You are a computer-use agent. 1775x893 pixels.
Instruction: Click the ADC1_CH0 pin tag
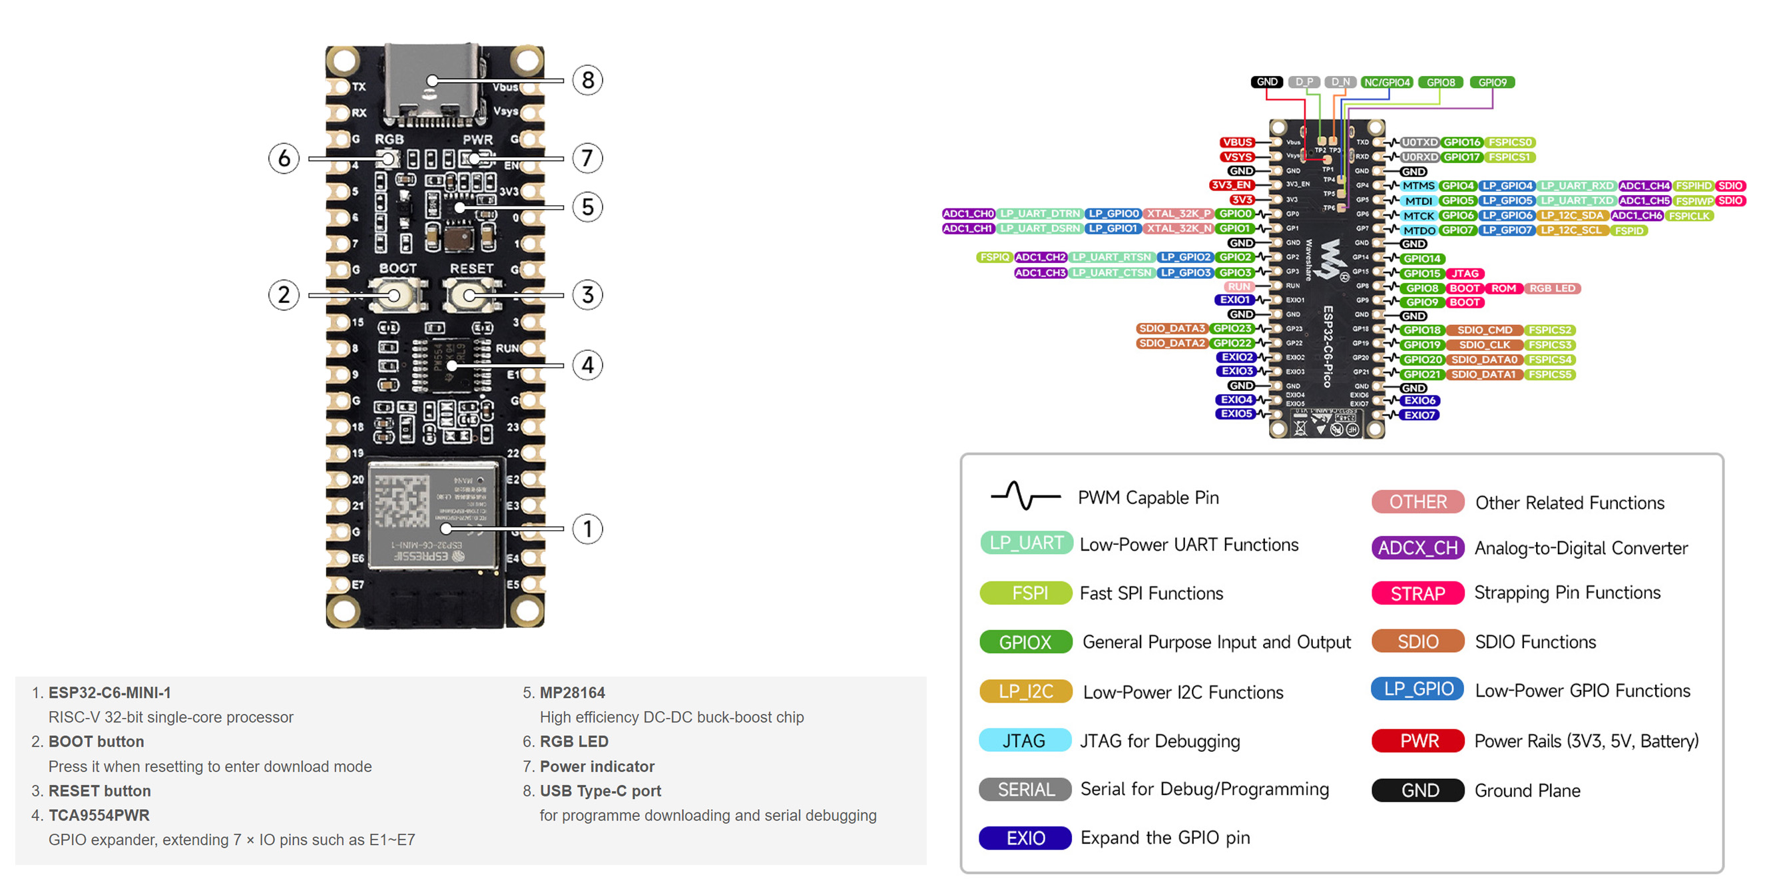[x=969, y=214]
